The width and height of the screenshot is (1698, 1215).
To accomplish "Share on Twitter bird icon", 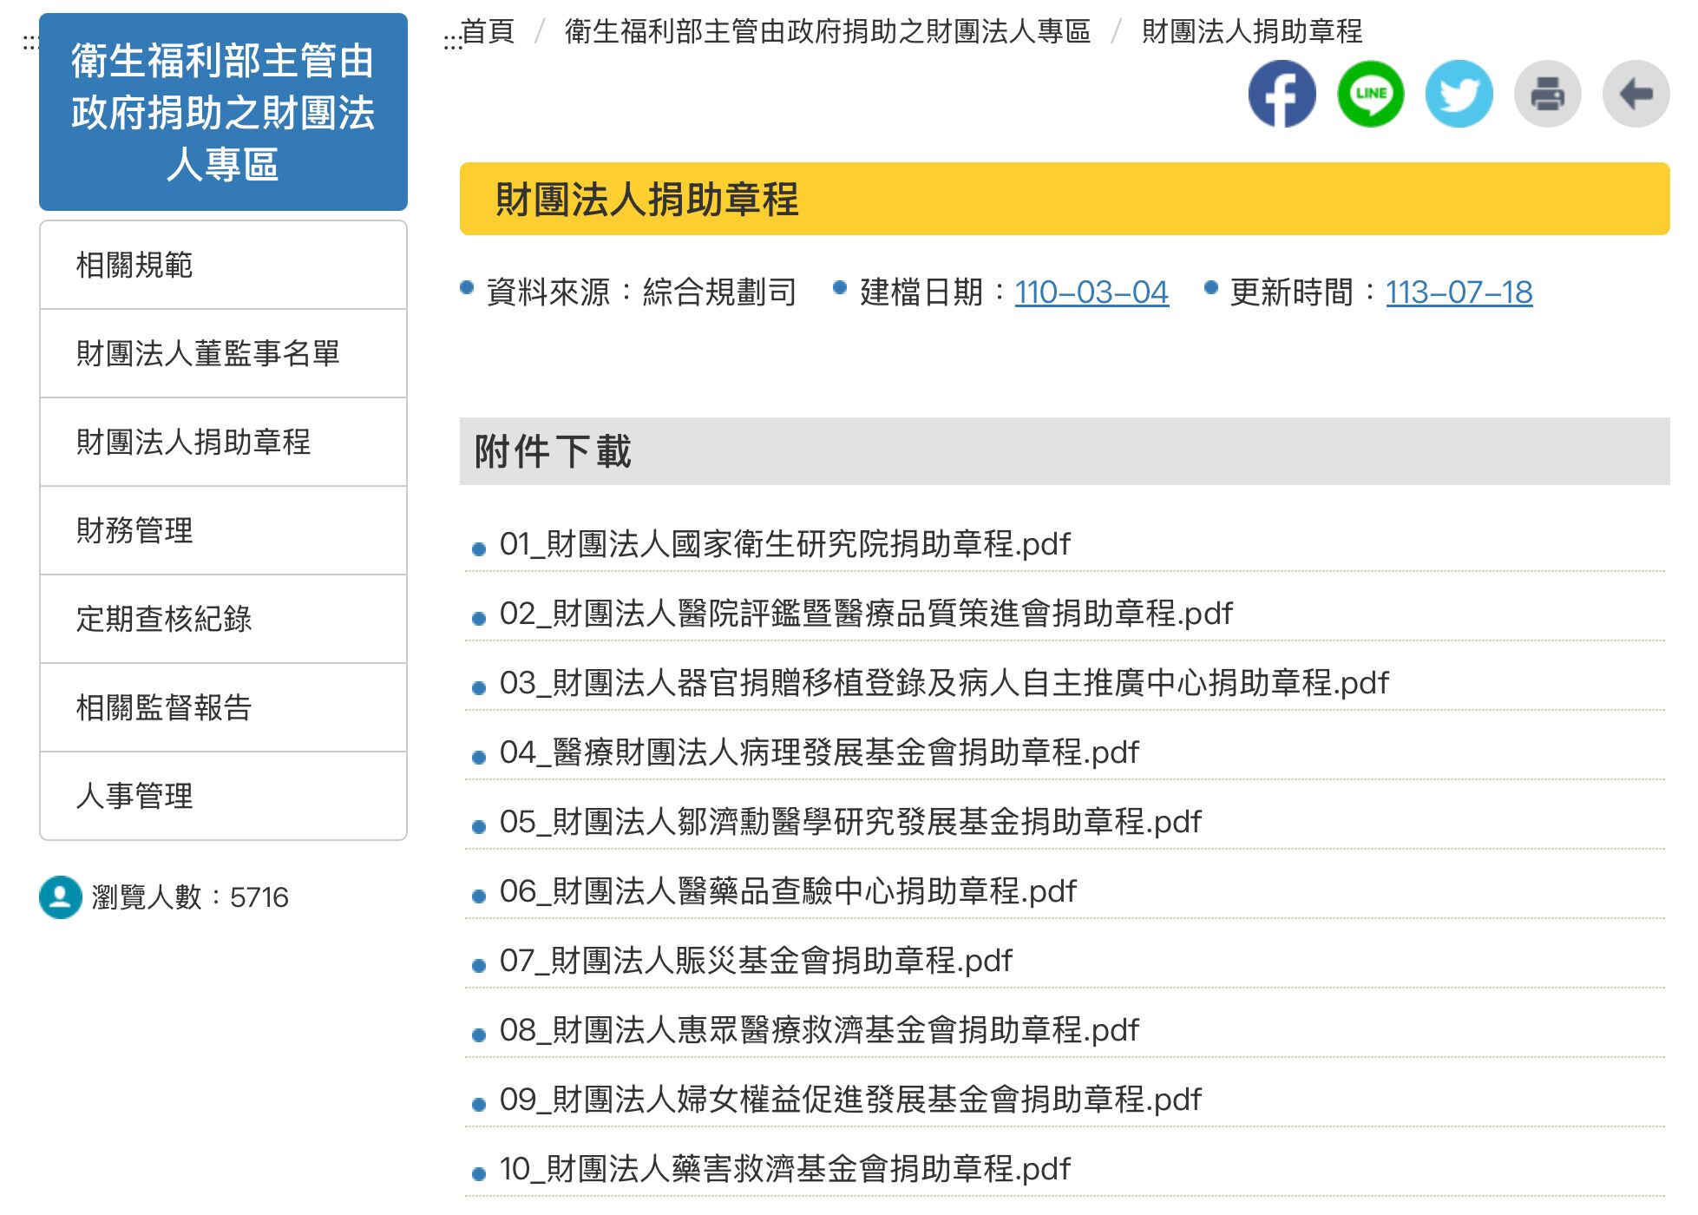I will click(1459, 94).
